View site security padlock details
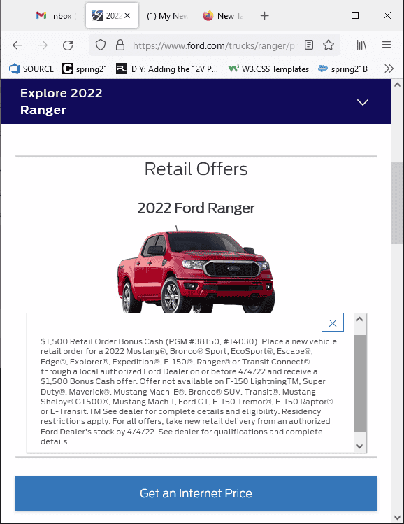 coord(120,45)
